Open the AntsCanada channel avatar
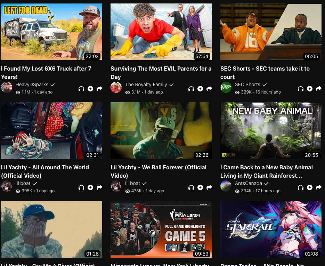Image resolution: width=325 pixels, height=266 pixels. coord(226,186)
